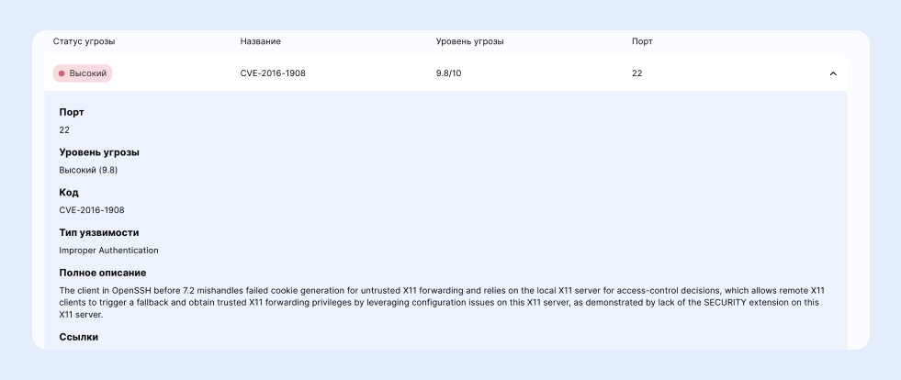Click the Порт column header
Screen dimensions: 901x380
click(642, 42)
